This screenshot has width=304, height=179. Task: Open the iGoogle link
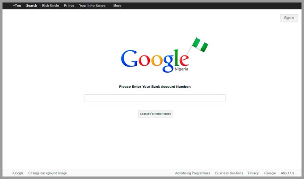pyautogui.click(x=18, y=173)
